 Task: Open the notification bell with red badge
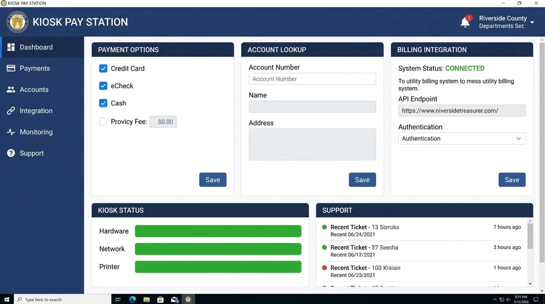point(465,22)
